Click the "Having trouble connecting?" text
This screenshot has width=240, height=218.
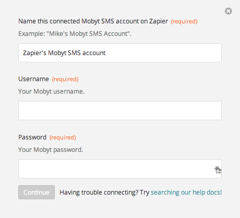tap(99, 193)
